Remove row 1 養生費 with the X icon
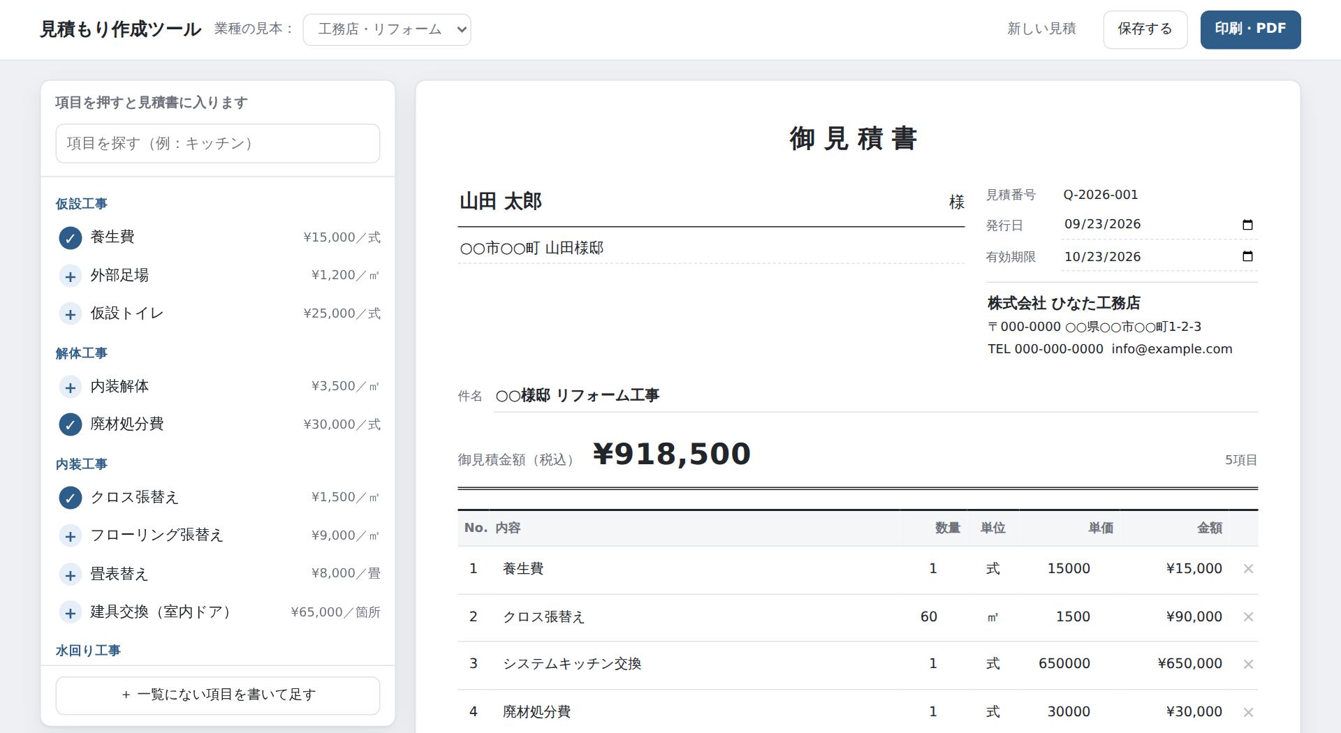Image resolution: width=1341 pixels, height=733 pixels. [x=1248, y=569]
